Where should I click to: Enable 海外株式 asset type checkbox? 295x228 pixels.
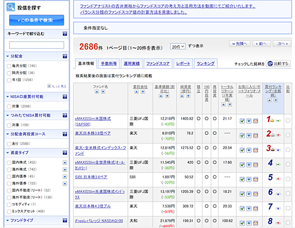(x=9, y=170)
